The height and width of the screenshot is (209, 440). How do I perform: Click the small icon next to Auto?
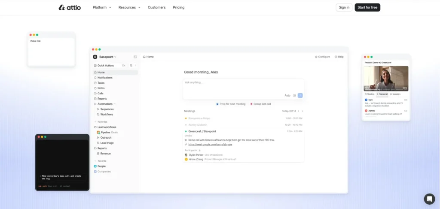294,96
